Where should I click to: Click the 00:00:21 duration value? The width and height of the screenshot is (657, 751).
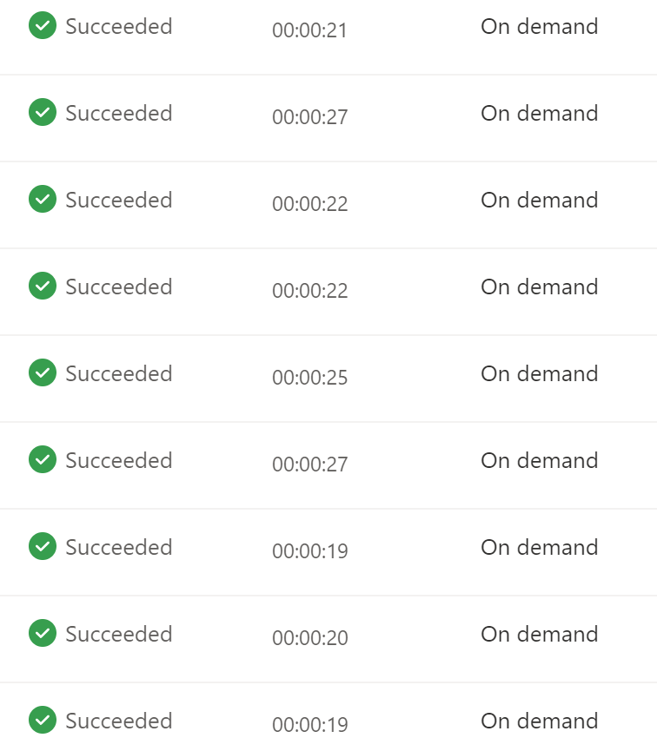pyautogui.click(x=310, y=31)
